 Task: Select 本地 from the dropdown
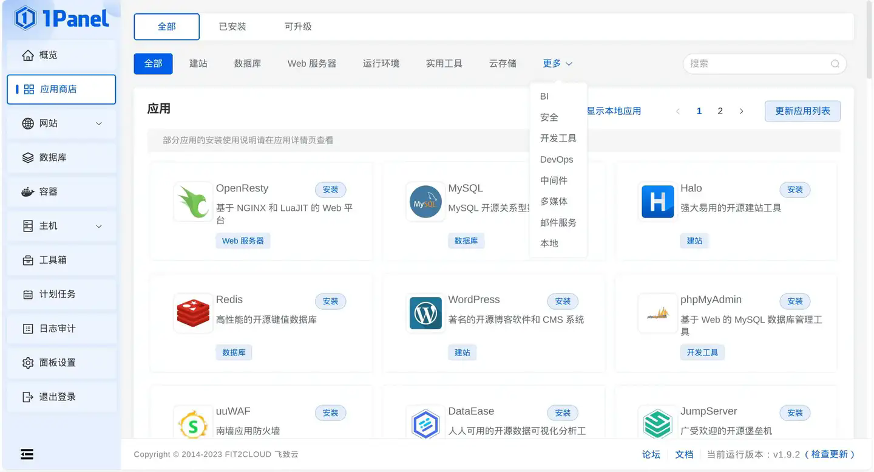coord(558,244)
